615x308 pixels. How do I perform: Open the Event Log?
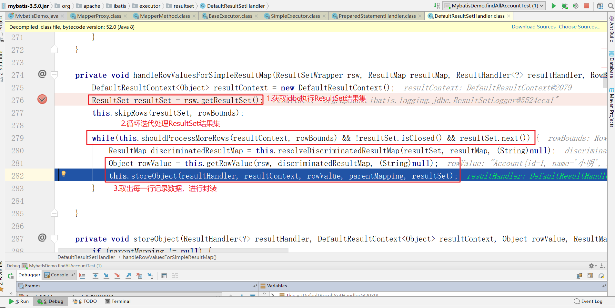[588, 302]
